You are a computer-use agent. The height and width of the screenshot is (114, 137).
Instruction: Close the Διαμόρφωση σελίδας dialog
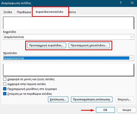click(132, 3)
